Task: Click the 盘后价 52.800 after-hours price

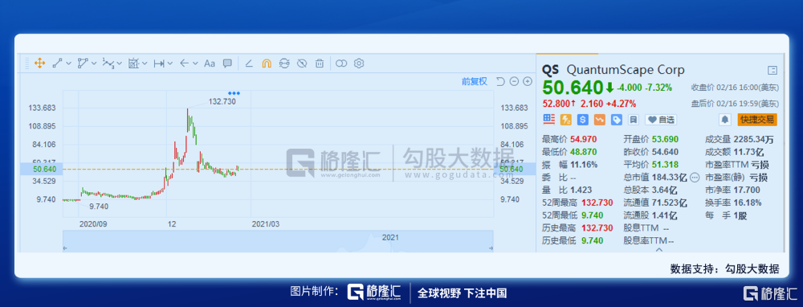Action: pos(556,104)
